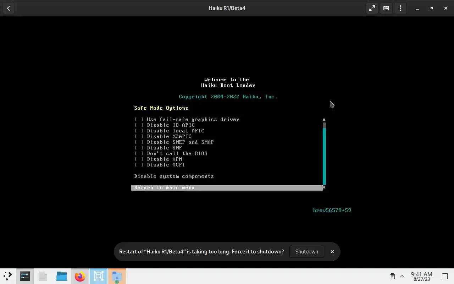Image resolution: width=454 pixels, height=284 pixels.
Task: Open Disable system components submenu
Action: click(174, 176)
